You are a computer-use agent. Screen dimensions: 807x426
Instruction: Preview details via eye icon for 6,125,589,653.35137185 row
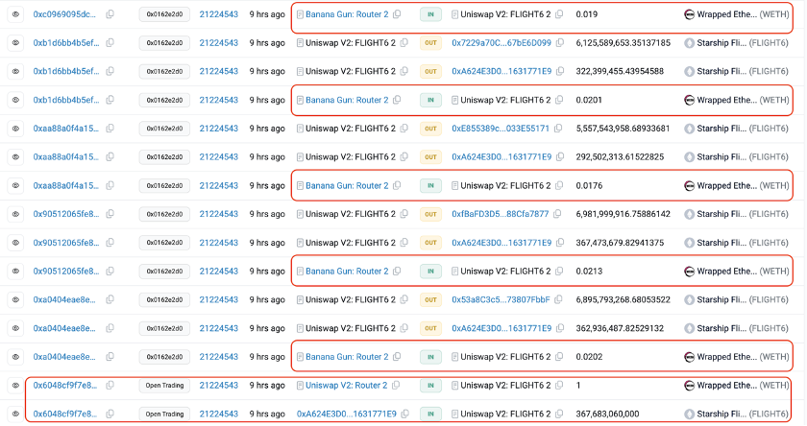coord(15,42)
